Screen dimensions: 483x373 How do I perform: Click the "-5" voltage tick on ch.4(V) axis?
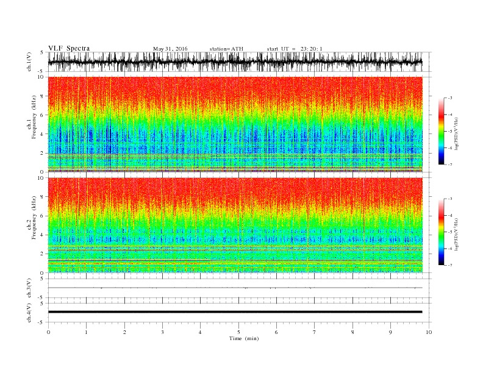41,322
